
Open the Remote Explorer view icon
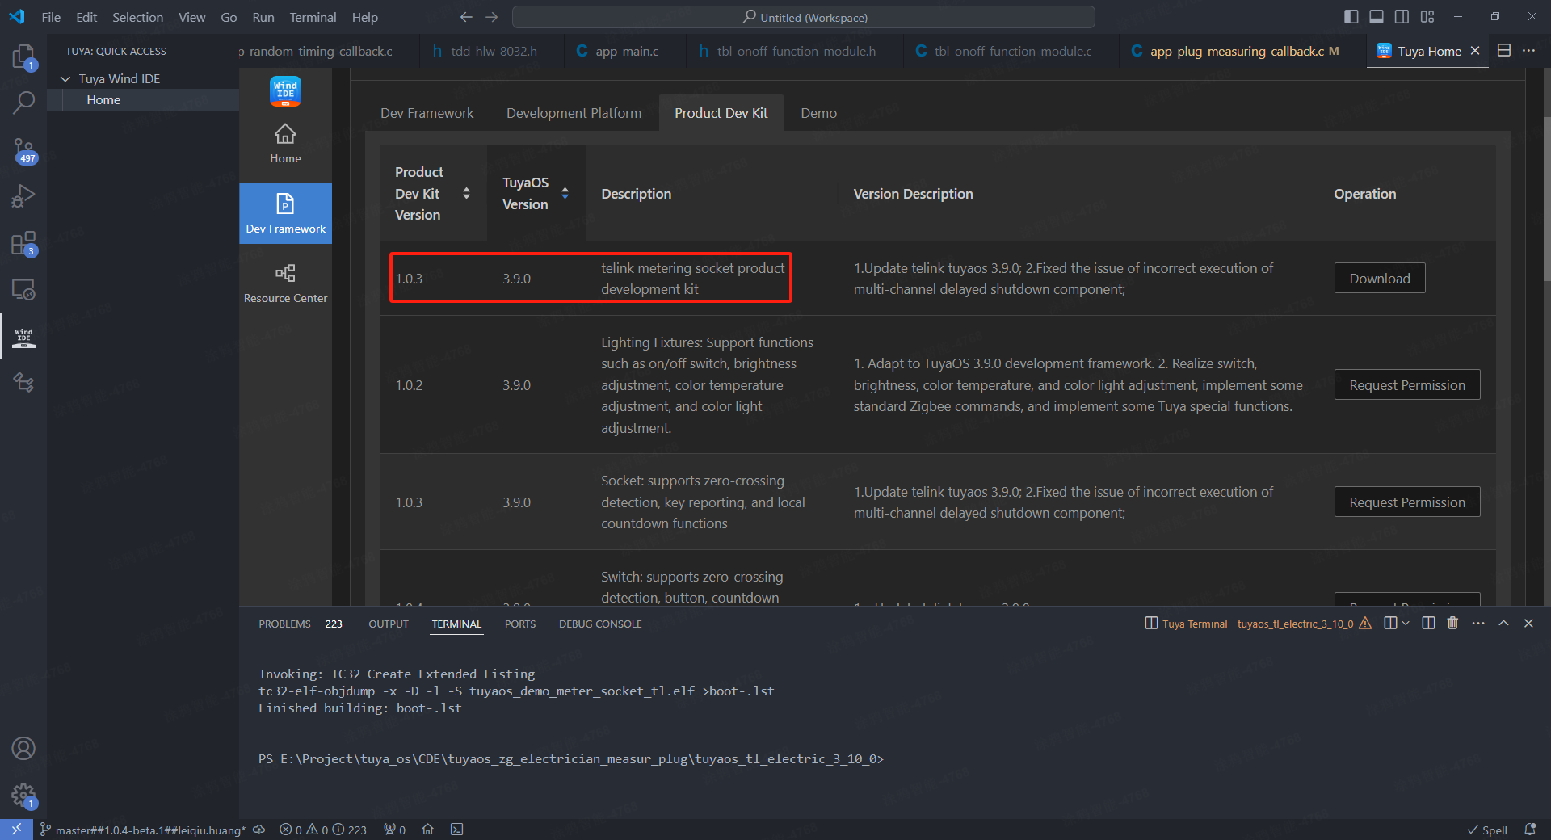click(x=23, y=289)
